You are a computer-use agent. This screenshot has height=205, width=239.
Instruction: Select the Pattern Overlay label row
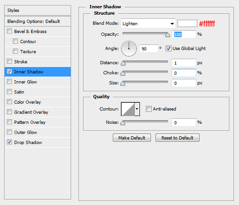click(x=38, y=122)
